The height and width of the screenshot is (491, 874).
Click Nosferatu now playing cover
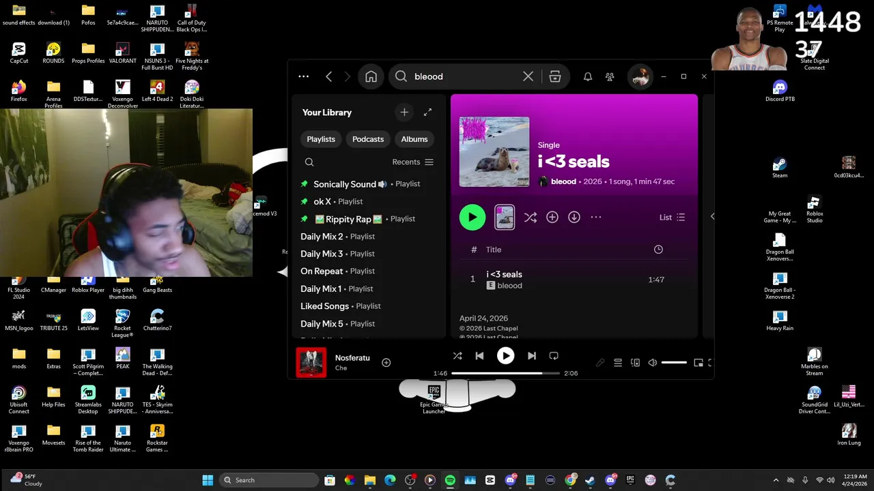pyautogui.click(x=311, y=362)
